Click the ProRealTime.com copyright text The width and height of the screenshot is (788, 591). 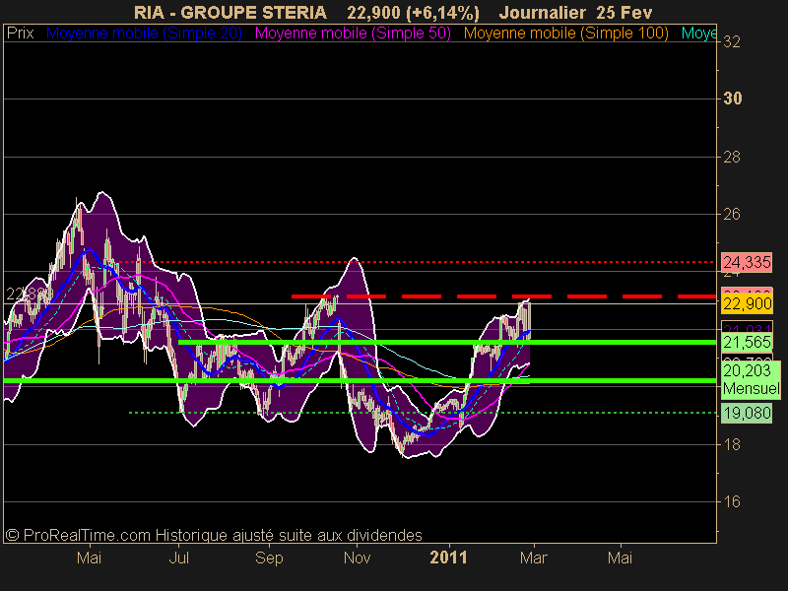click(214, 535)
